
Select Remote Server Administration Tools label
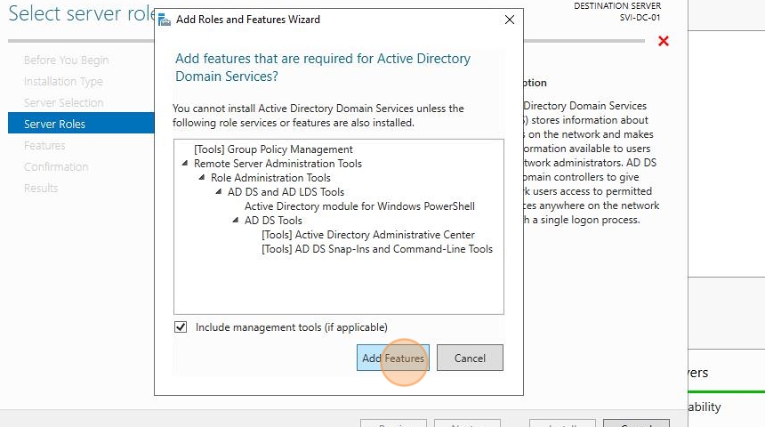point(278,164)
